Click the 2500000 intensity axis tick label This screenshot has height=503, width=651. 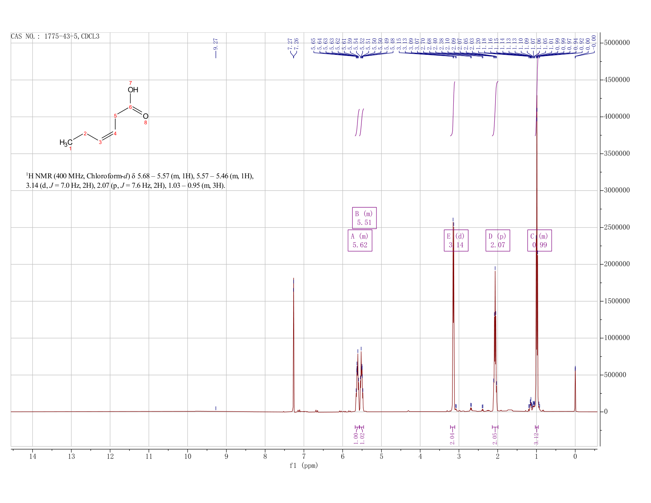pos(617,227)
